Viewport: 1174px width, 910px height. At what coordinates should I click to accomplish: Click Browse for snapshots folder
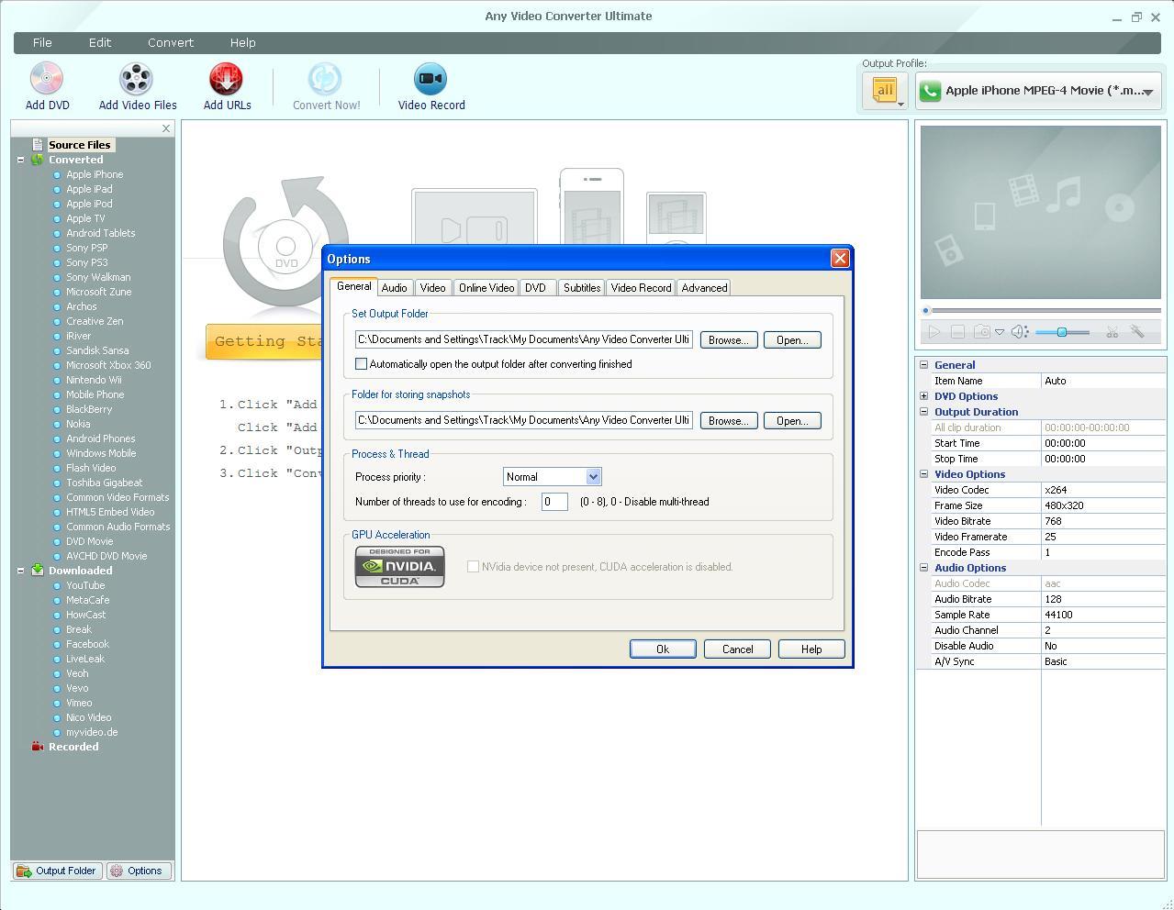tap(729, 421)
